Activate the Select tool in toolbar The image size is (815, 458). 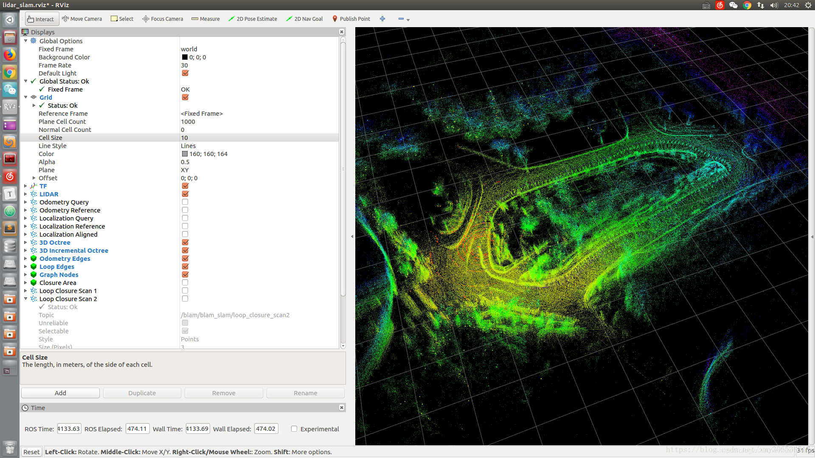(122, 19)
